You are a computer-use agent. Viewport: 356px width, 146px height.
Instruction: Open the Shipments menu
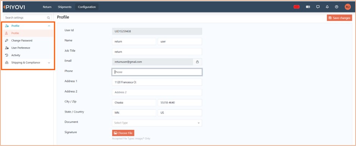click(64, 7)
